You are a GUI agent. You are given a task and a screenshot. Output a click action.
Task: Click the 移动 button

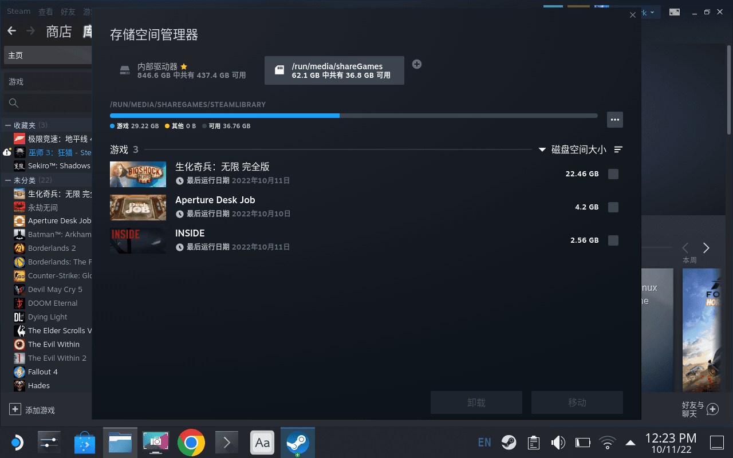(577, 402)
